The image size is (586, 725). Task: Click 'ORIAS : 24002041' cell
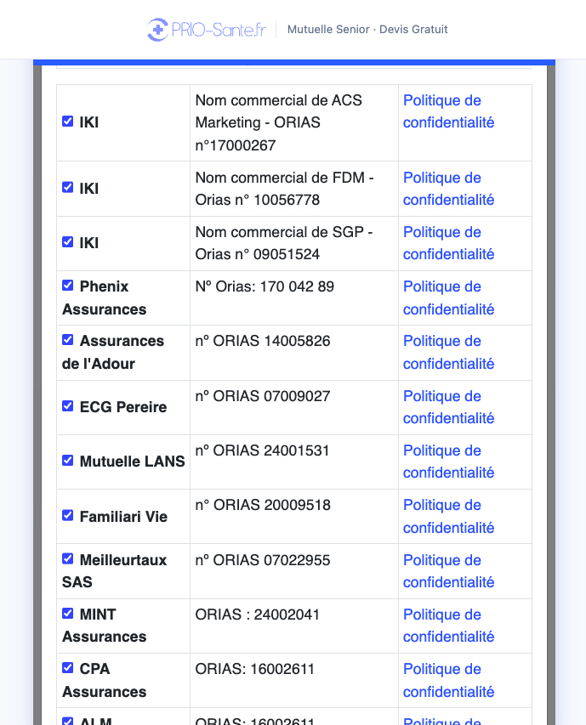pos(294,626)
